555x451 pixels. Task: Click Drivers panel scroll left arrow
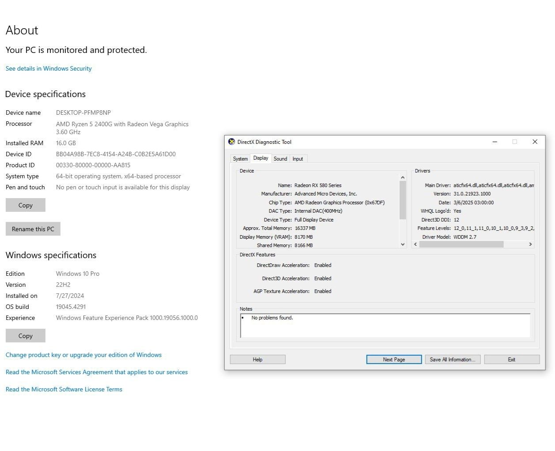(x=415, y=244)
